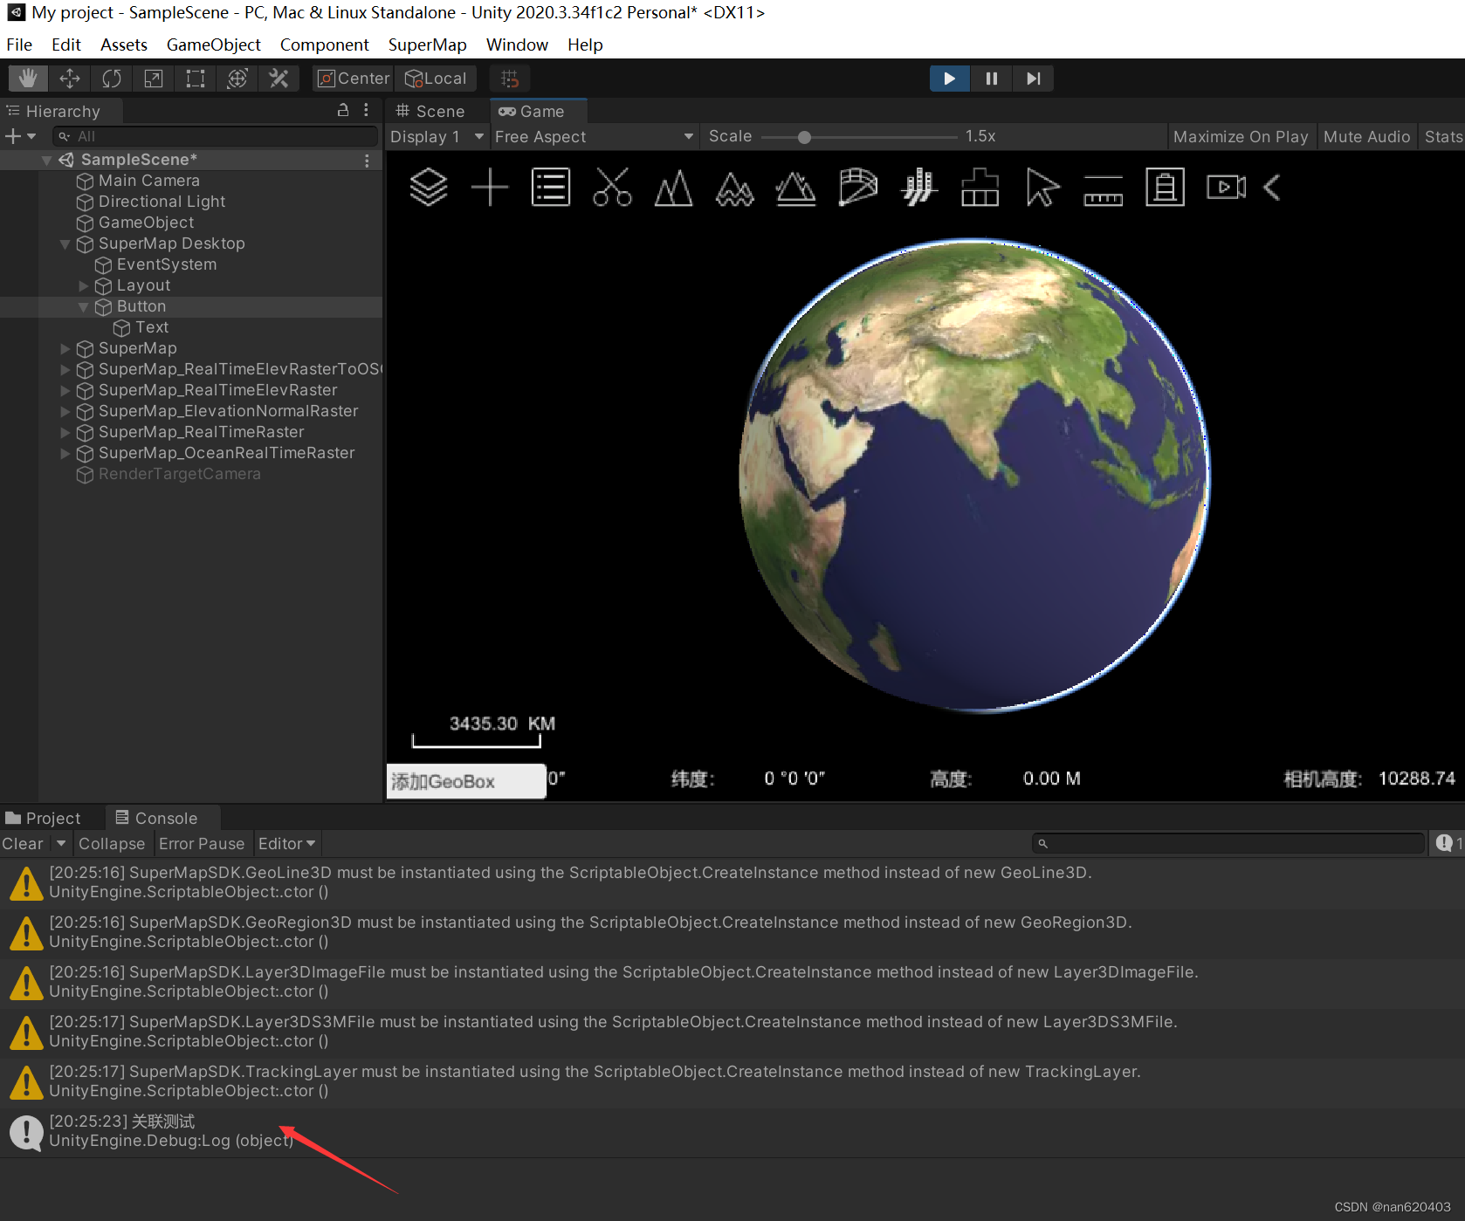The height and width of the screenshot is (1221, 1465).
Task: Select the Rotate tool in the toolbar
Action: click(x=111, y=79)
